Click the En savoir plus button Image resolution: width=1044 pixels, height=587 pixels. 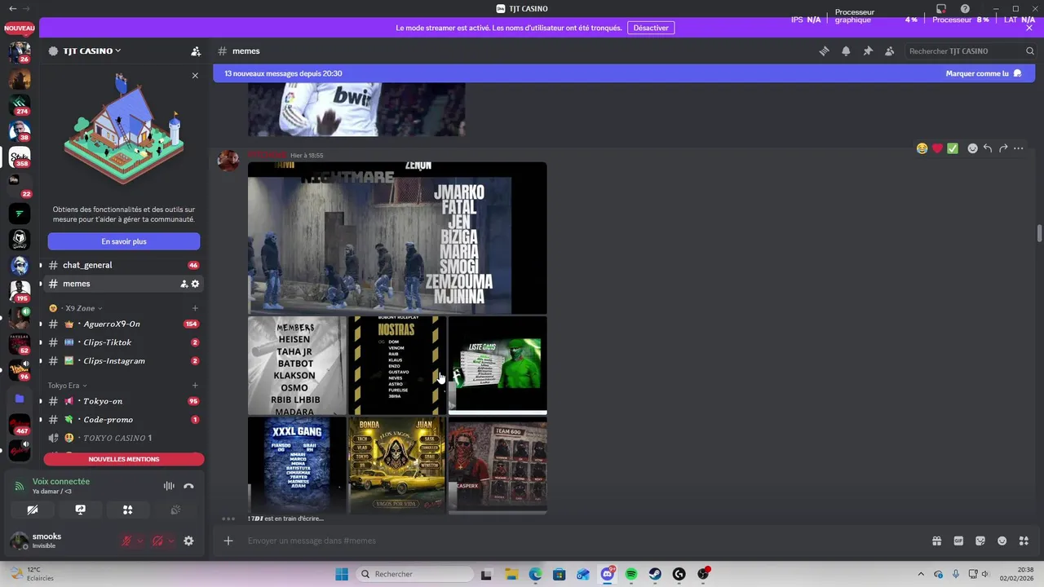tap(124, 241)
